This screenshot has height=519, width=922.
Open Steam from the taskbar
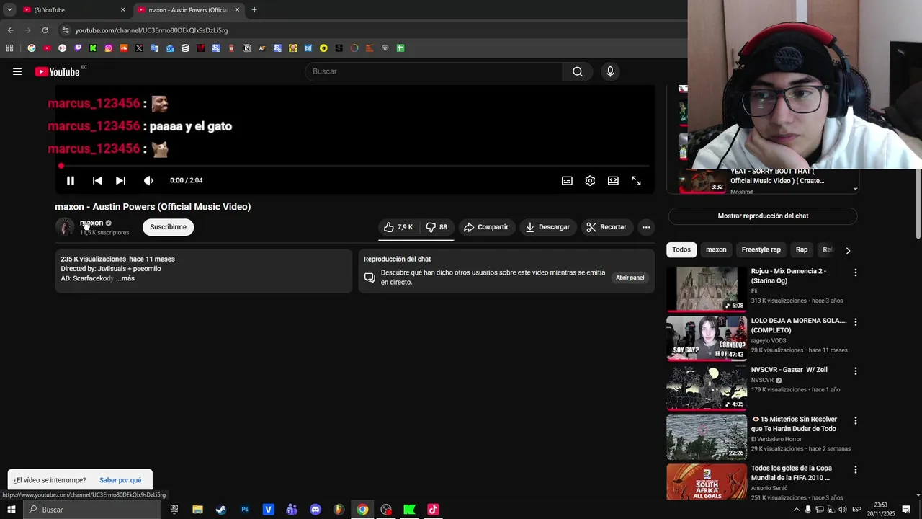(221, 510)
